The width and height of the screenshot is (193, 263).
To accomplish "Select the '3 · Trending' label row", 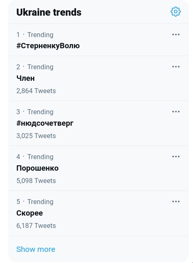I will (35, 112).
